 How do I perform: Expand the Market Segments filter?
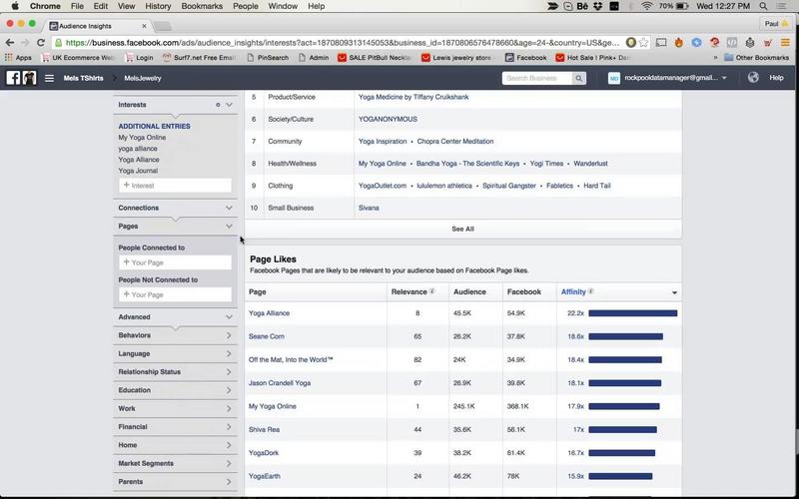tap(176, 463)
